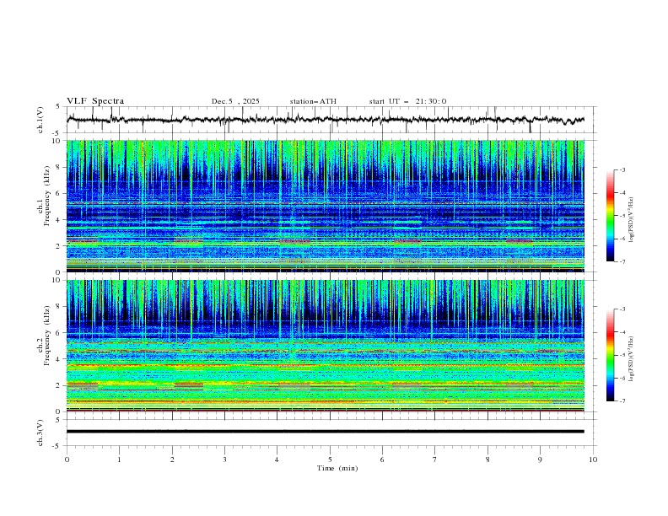
Task: Click the ch.1 spectrogram panel
Action: [x=326, y=206]
